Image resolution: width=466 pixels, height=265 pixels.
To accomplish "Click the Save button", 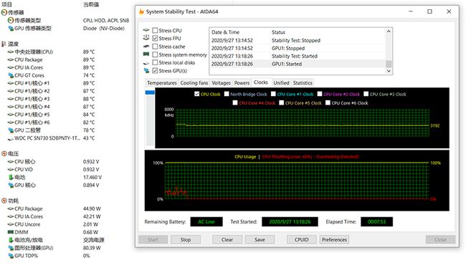I will tap(260, 239).
